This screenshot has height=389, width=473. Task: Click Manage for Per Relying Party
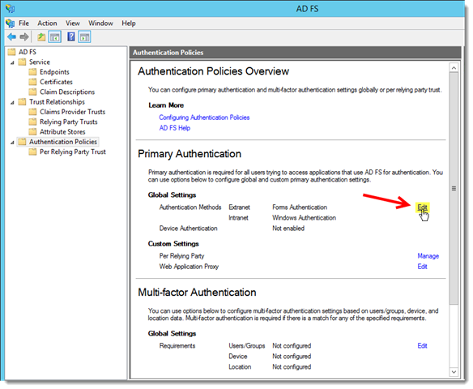[428, 256]
